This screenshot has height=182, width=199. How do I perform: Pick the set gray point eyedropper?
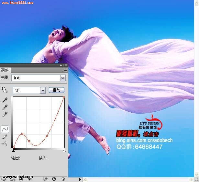[5, 107]
